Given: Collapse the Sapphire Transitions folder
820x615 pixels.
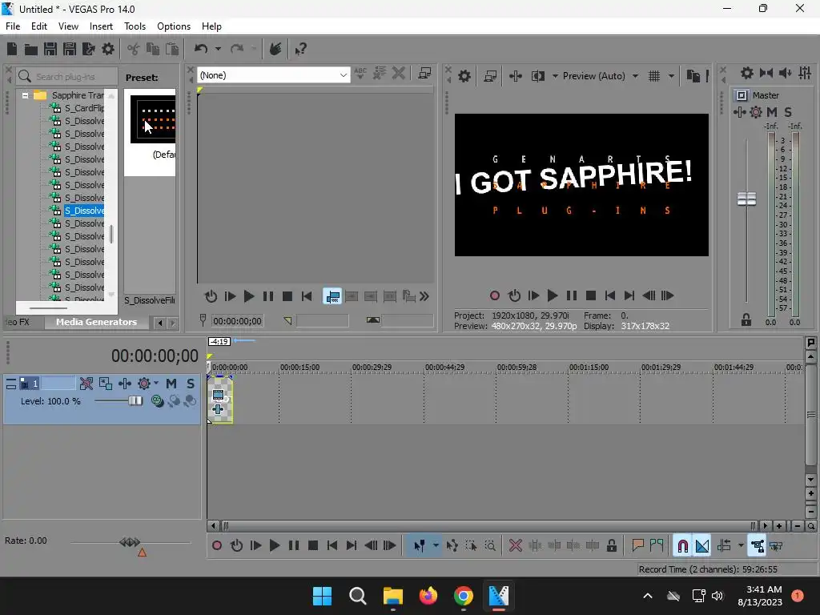Looking at the screenshot, I should pyautogui.click(x=25, y=95).
